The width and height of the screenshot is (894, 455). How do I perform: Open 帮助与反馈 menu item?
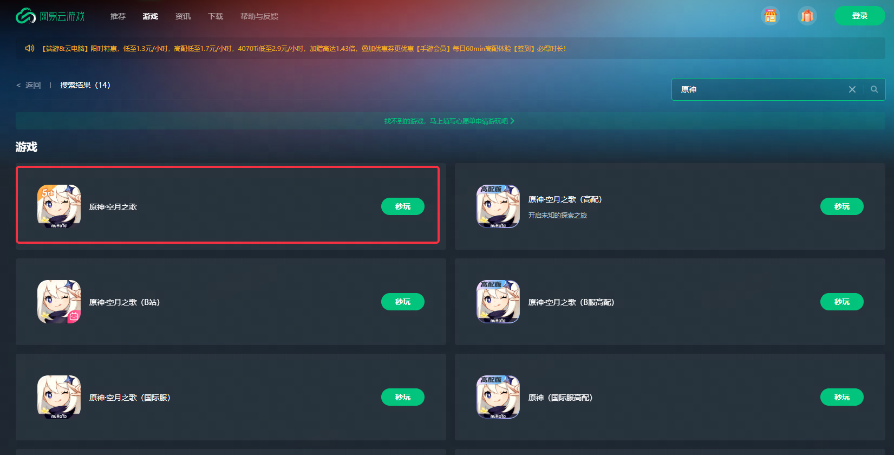[x=259, y=16]
